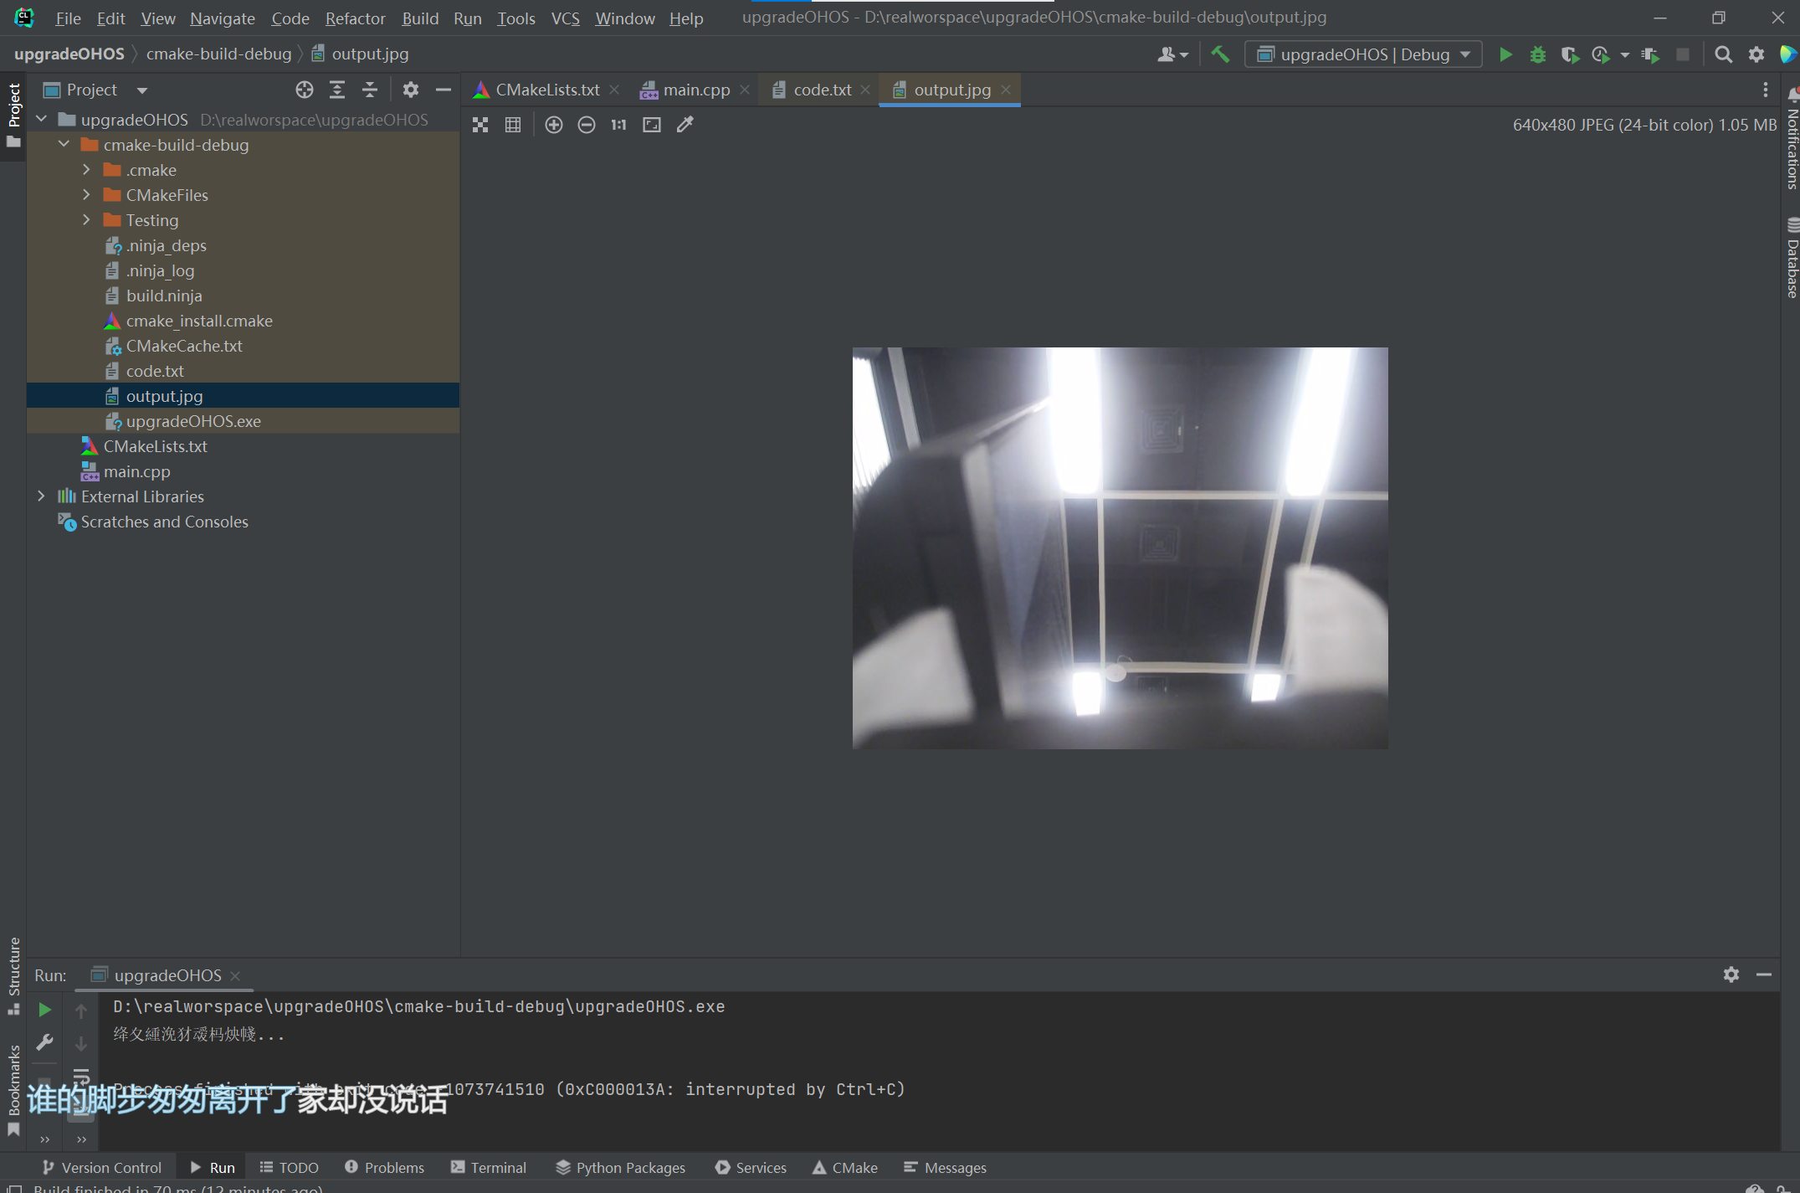Viewport: 1800px width, 1193px height.
Task: Switch to CMakeLists.txt editor tab
Action: [x=547, y=90]
